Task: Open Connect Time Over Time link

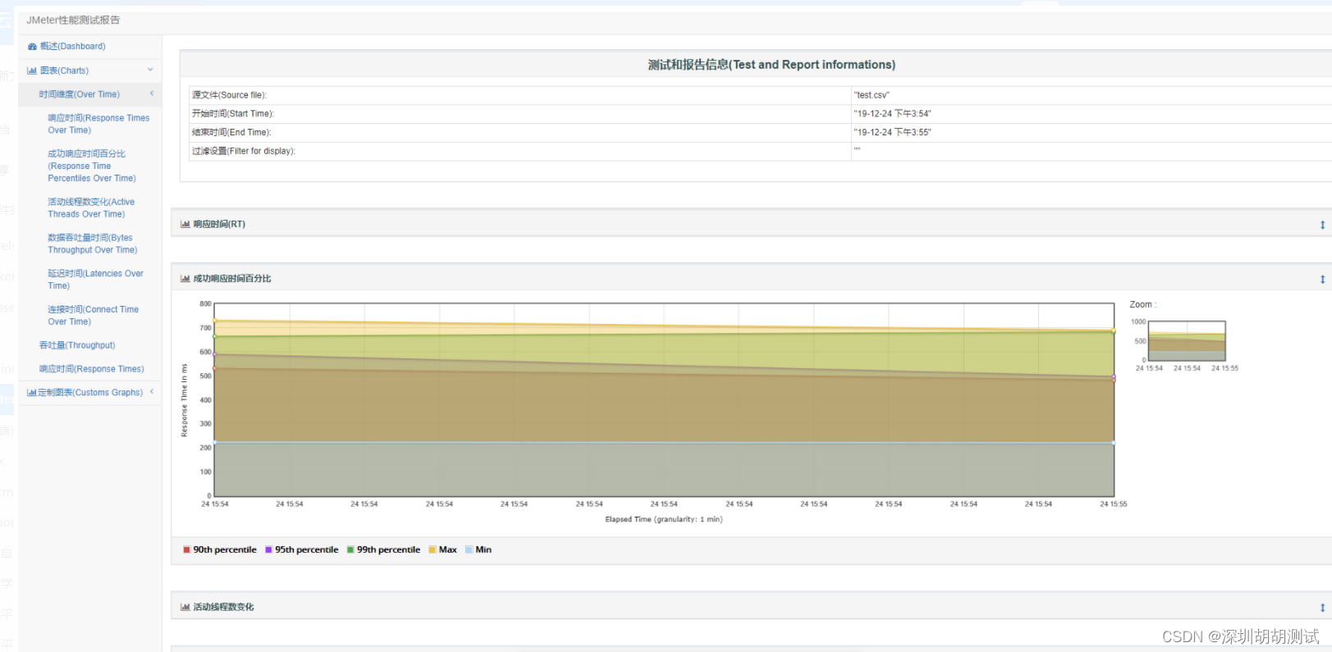Action: click(93, 316)
